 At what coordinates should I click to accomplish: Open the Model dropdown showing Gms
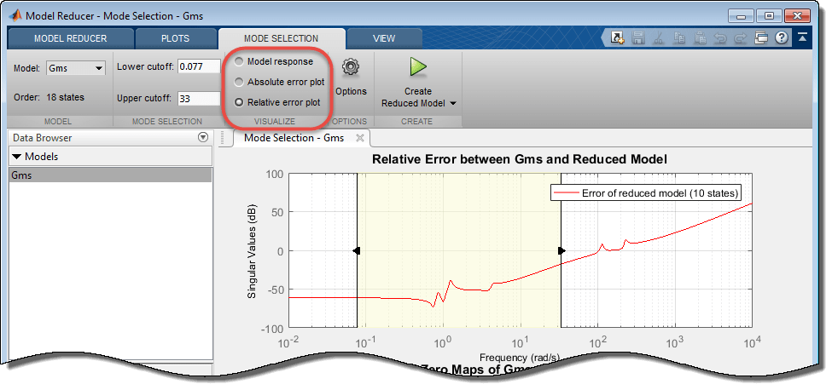tap(76, 68)
